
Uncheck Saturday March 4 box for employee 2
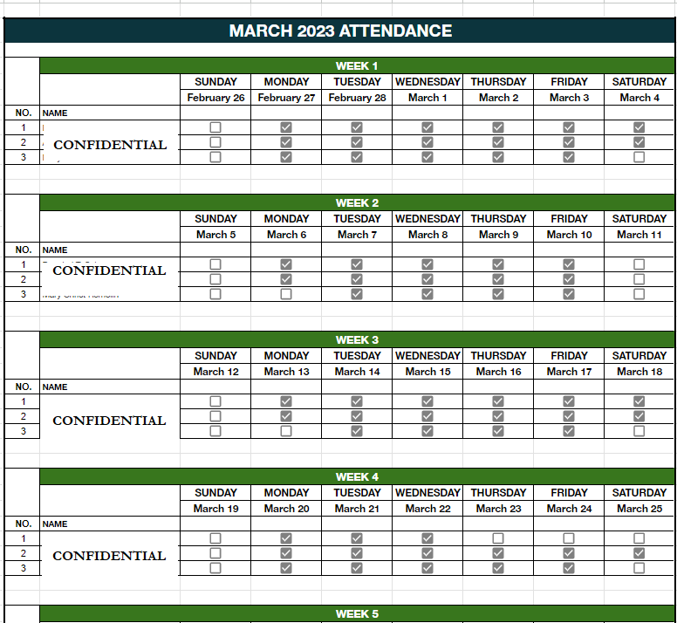click(x=639, y=142)
